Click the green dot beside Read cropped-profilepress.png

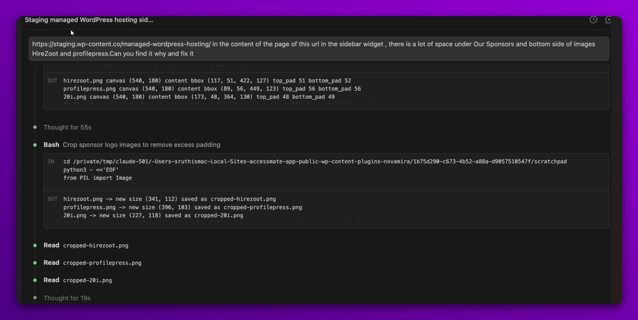coord(35,263)
